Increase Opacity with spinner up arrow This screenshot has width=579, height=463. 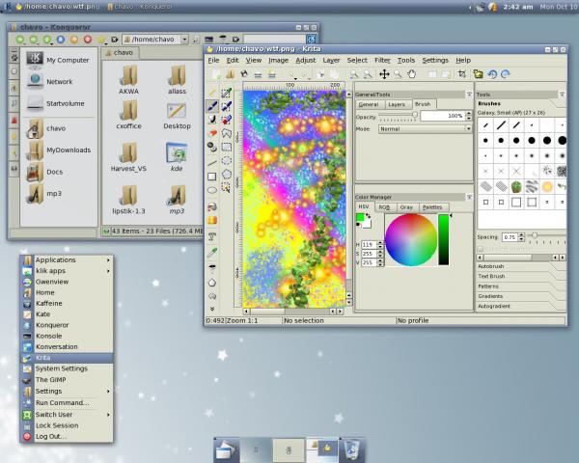[x=469, y=114]
